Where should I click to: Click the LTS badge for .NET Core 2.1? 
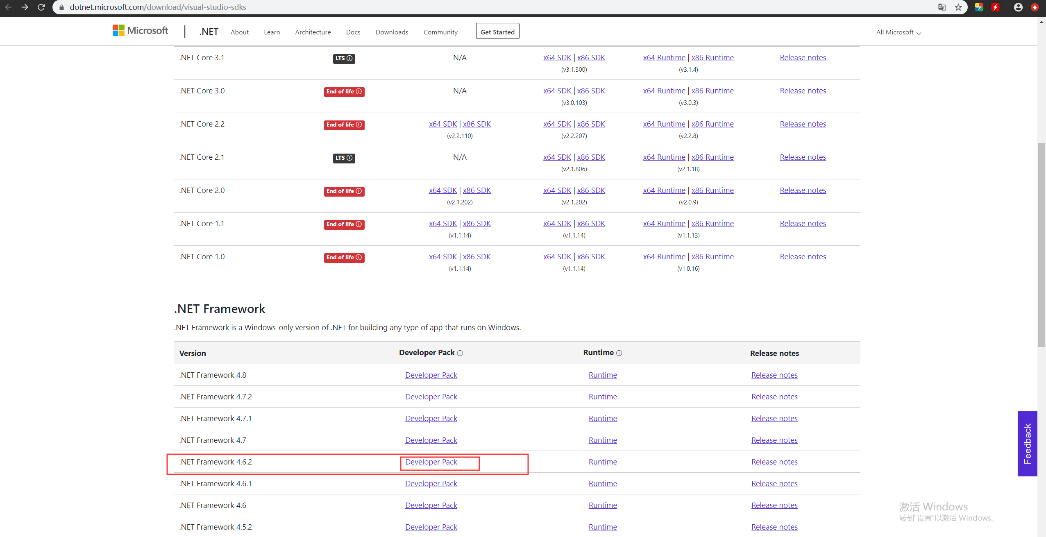tap(344, 158)
